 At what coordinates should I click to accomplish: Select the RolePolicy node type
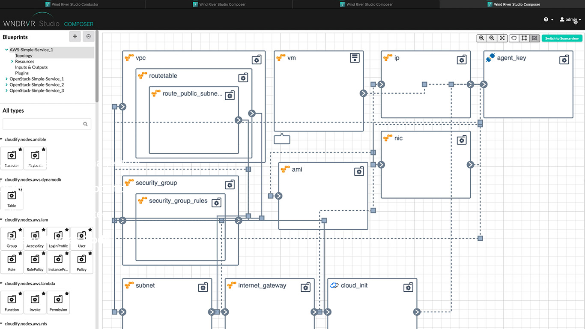[35, 262]
